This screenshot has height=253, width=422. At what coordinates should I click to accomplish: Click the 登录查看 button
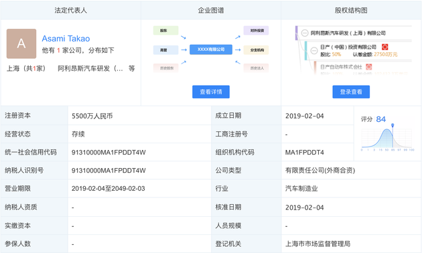351,92
